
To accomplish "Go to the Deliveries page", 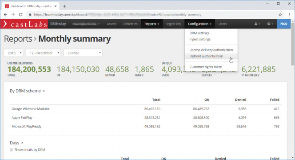I will click(x=130, y=24).
